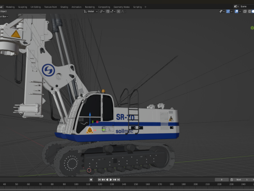Viewport: 254px width, 191px height.
Task: Open the Select Box tool dropdown
Action: click(4, 16)
